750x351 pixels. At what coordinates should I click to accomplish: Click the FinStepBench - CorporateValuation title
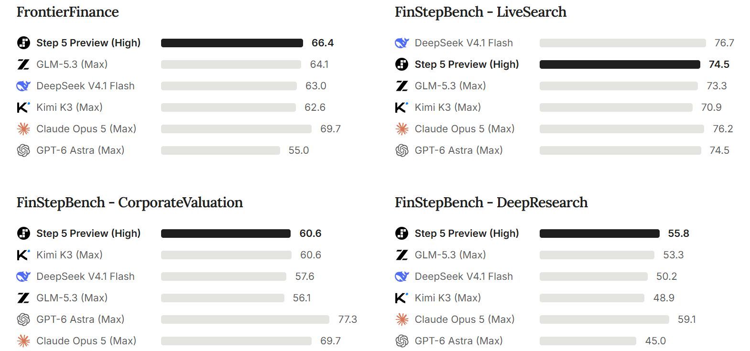(x=130, y=202)
